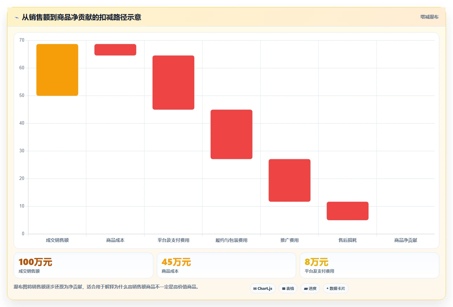This screenshot has width=453, height=307.
Task: Click the 平台及支付费用 axis label
Action: (173, 240)
